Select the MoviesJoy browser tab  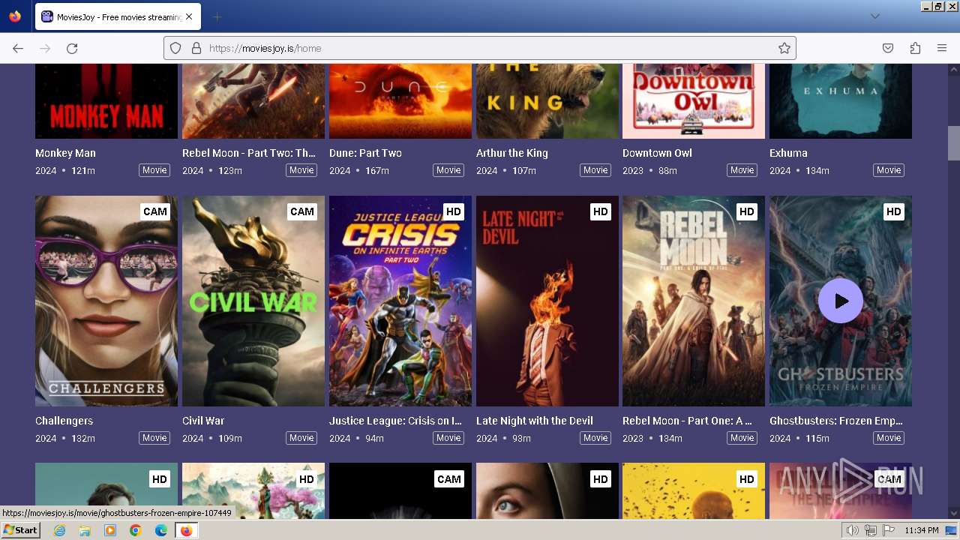tap(118, 16)
